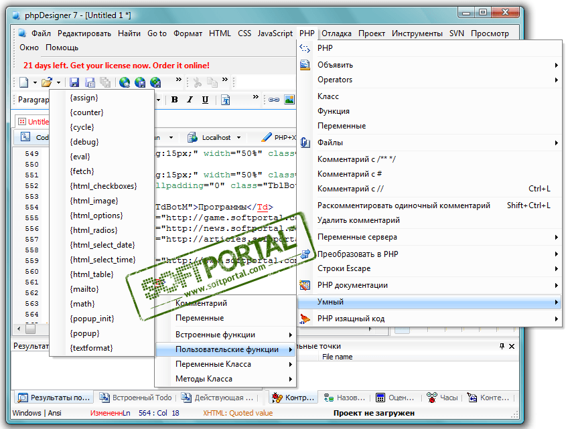Open the Файл menu
Viewport: 566px width, 429px height.
coord(41,33)
